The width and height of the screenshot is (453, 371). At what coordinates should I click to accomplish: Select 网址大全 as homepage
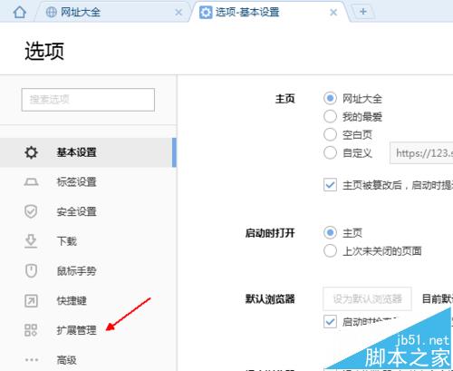click(330, 99)
